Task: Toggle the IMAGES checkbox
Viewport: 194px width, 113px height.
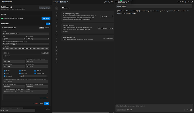Action: point(20,71)
